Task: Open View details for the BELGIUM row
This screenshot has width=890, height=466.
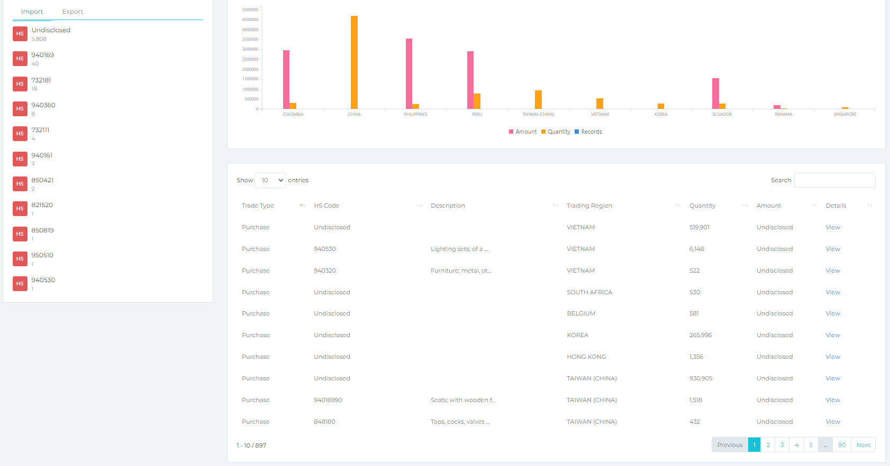Action: (832, 313)
